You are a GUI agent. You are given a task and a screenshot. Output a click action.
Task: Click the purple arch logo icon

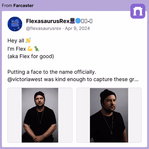[138, 11]
